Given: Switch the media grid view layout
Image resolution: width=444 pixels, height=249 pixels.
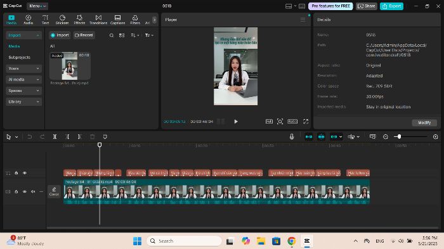Looking at the screenshot, I should (x=122, y=35).
